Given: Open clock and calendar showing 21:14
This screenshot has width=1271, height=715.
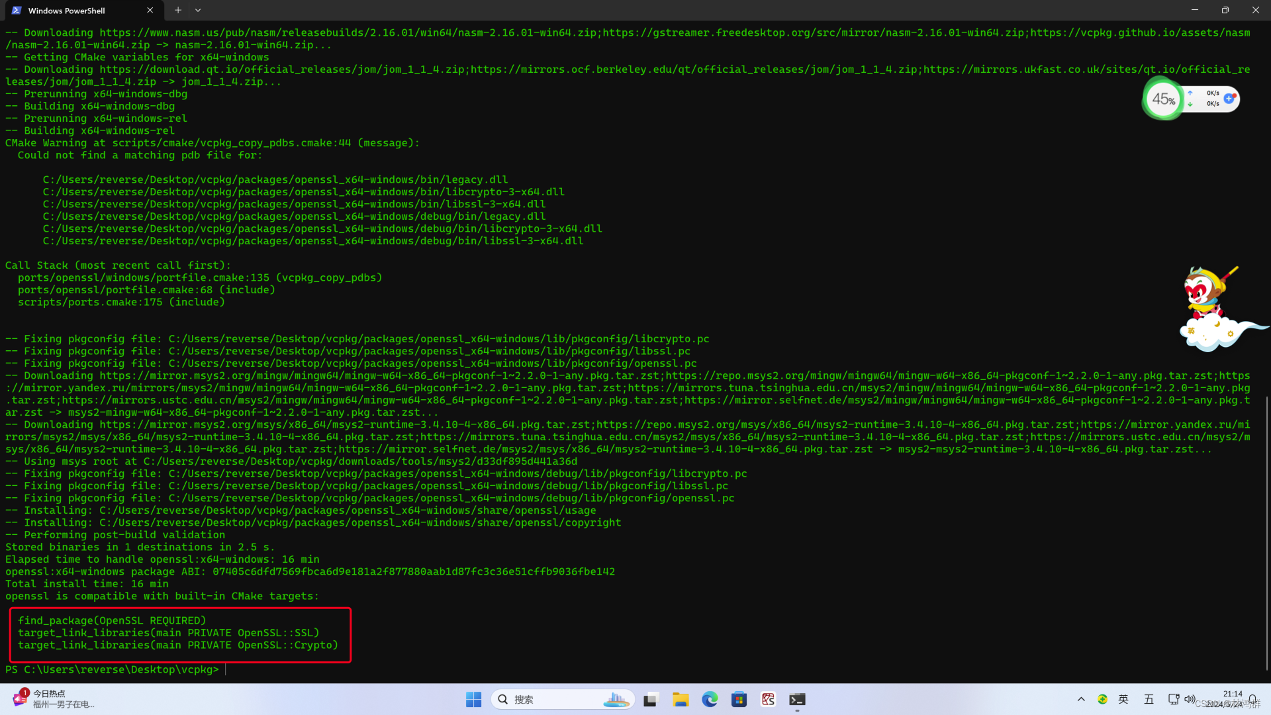Looking at the screenshot, I should click(1224, 699).
